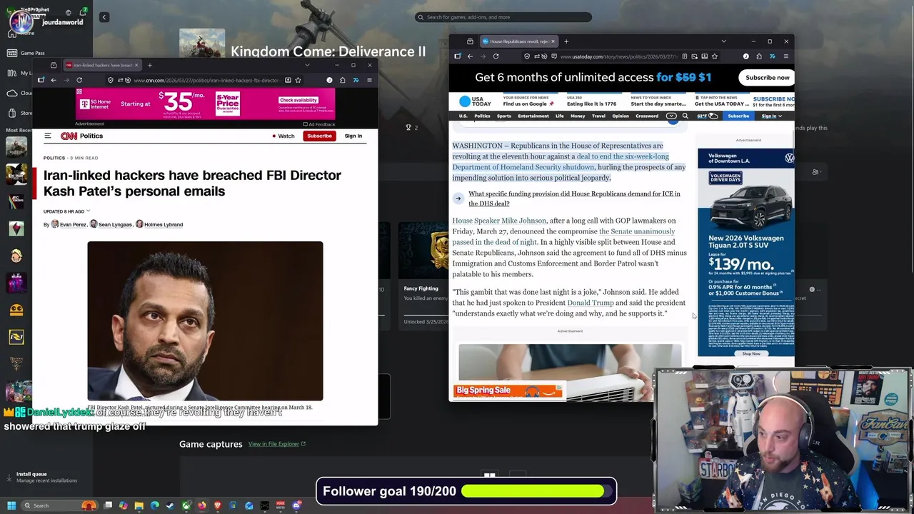
Task: Open View in File Explorer link
Action: tap(276, 444)
